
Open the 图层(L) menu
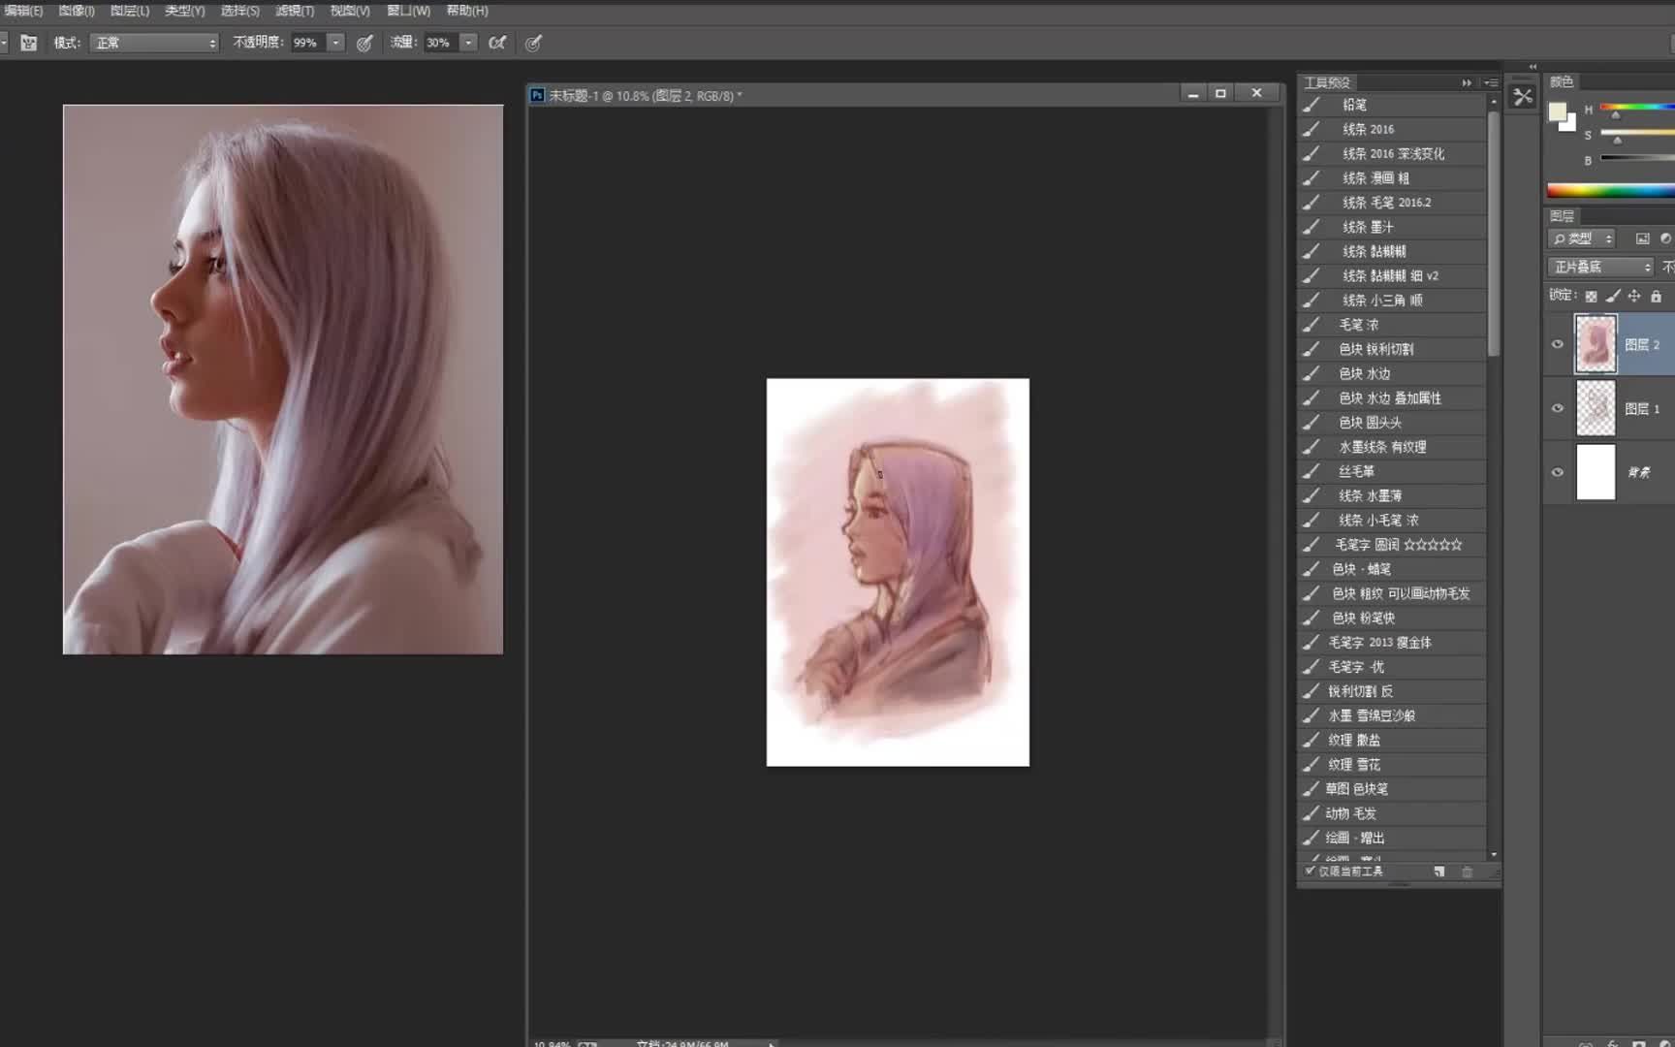coord(130,11)
